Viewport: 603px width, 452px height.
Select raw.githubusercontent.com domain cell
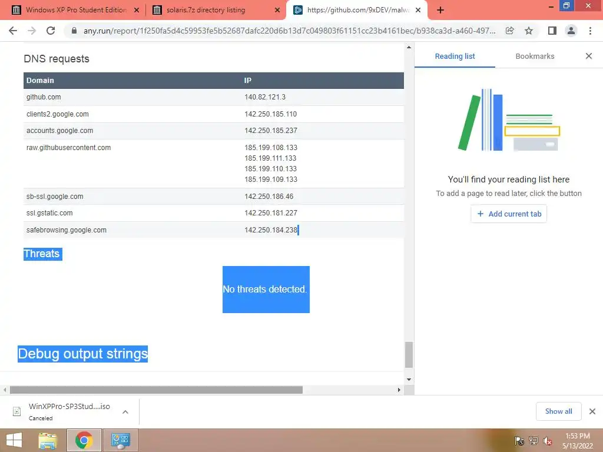[x=68, y=148]
